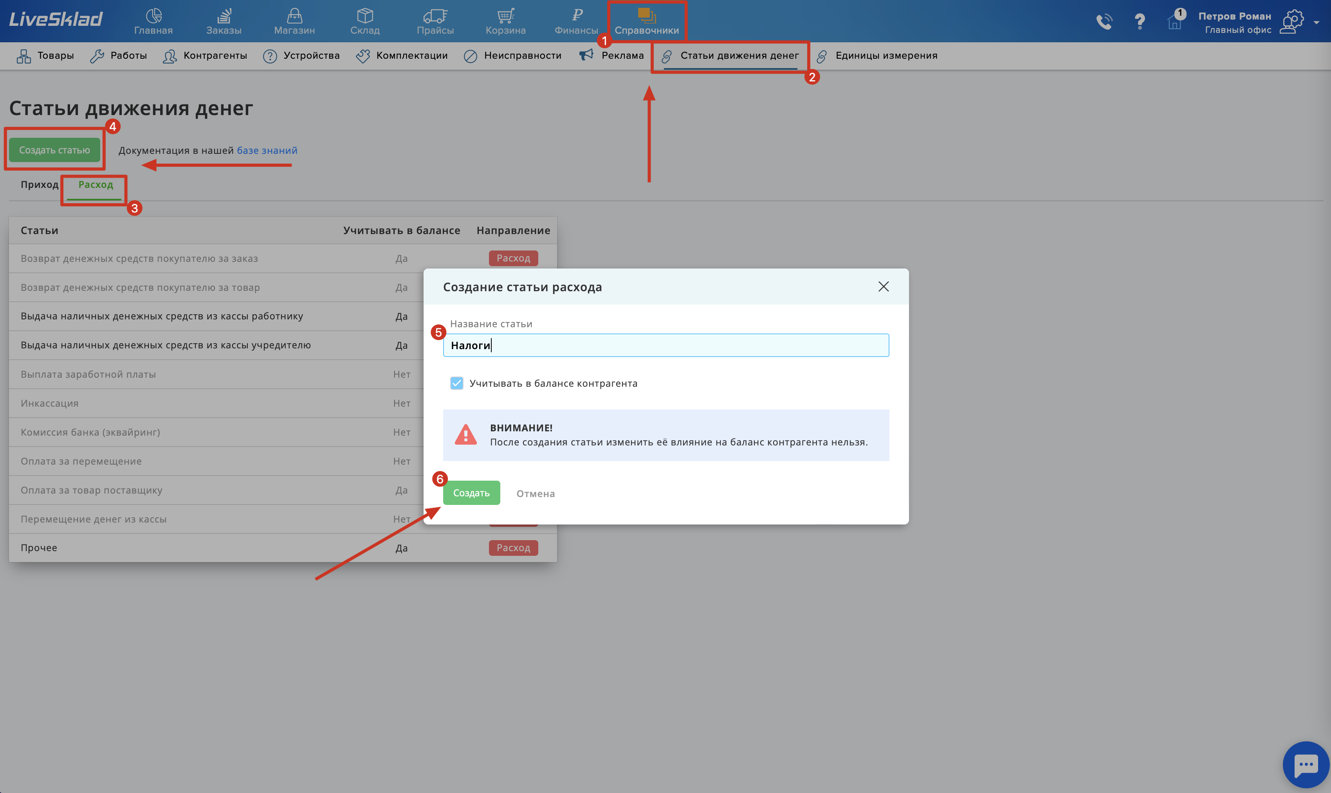Click the Расход badge in Прочее row
1331x793 pixels.
coord(513,548)
